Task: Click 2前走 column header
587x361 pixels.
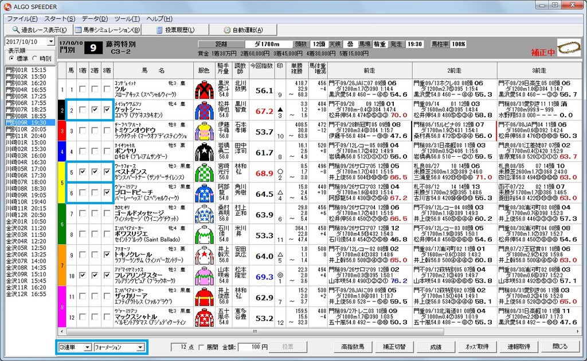Action: (455, 70)
